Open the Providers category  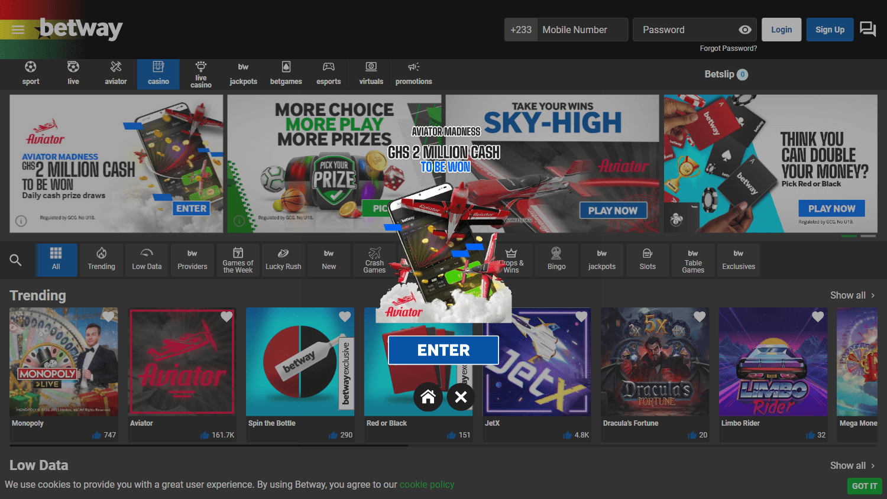(x=192, y=260)
